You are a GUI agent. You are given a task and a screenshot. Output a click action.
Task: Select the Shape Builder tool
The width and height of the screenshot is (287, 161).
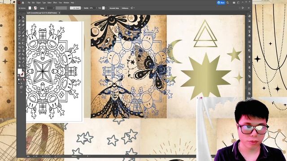click(20, 47)
